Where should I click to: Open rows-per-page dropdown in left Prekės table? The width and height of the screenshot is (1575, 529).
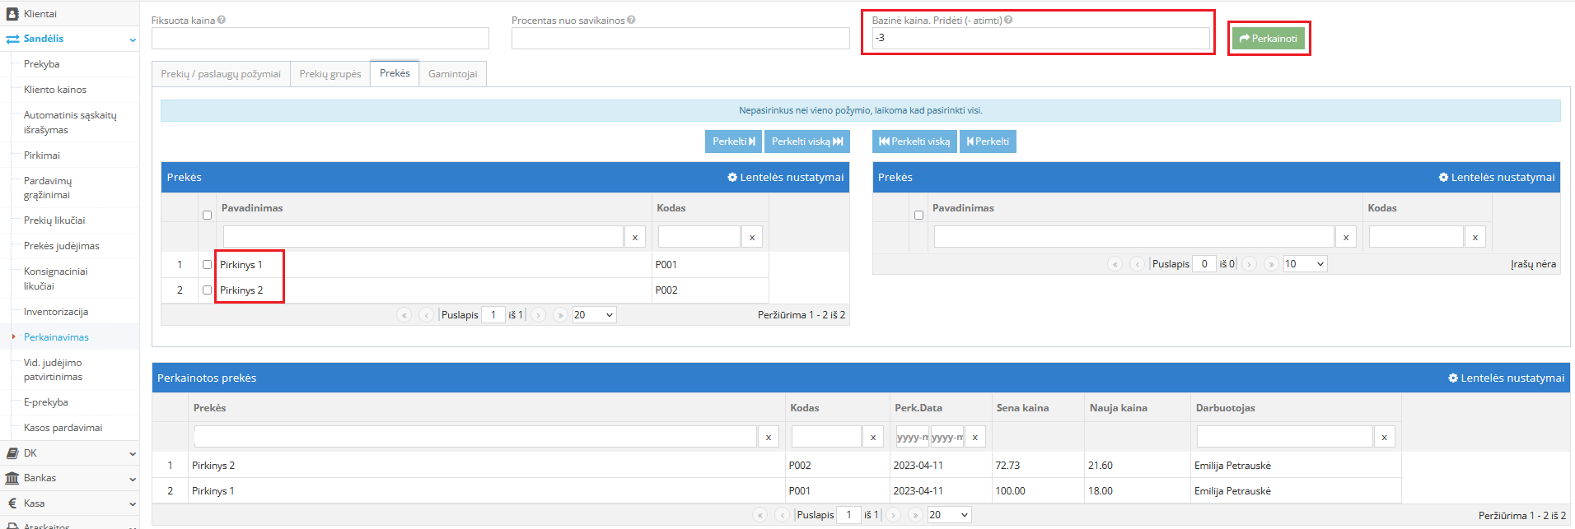[x=594, y=315]
